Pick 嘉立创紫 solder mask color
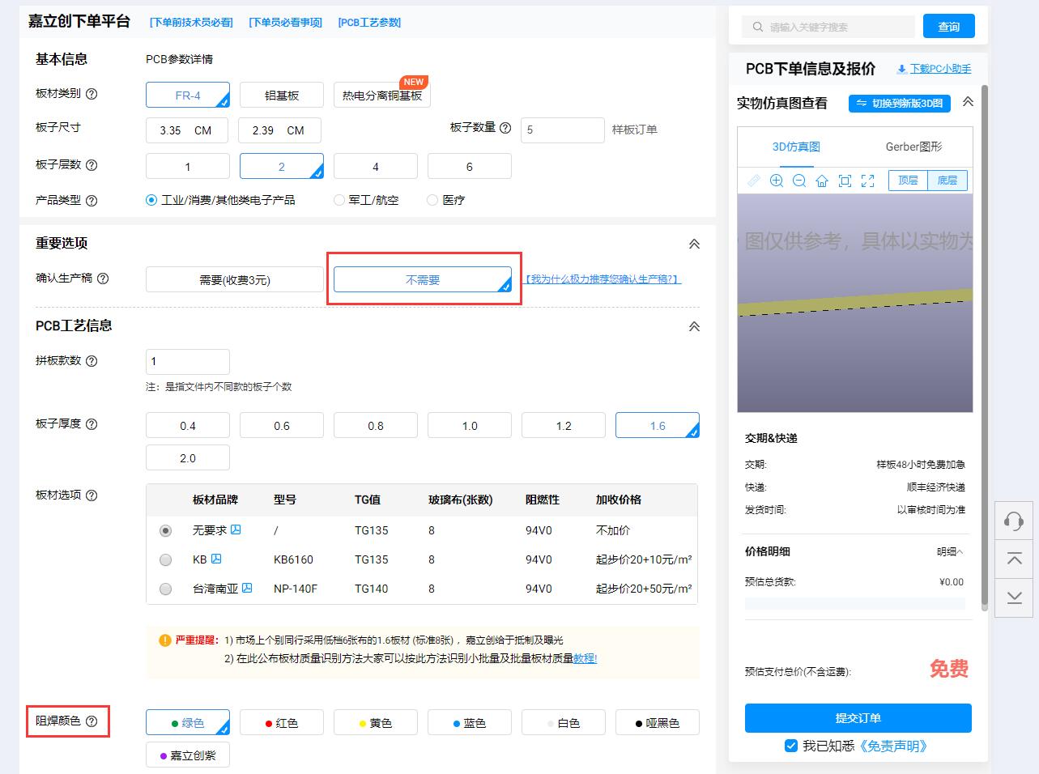The width and height of the screenshot is (1039, 774). 188,755
